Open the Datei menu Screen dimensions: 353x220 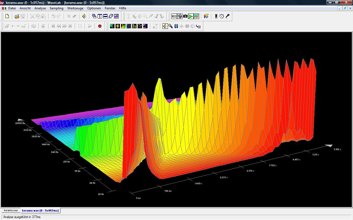click(12, 8)
